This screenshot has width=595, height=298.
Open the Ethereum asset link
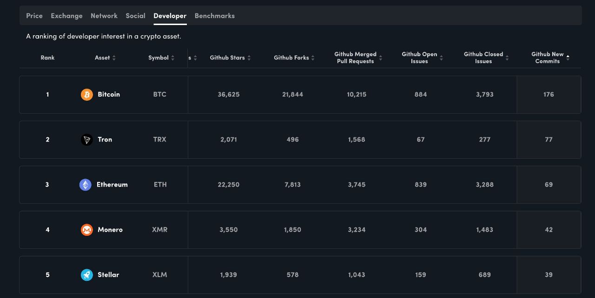112,184
